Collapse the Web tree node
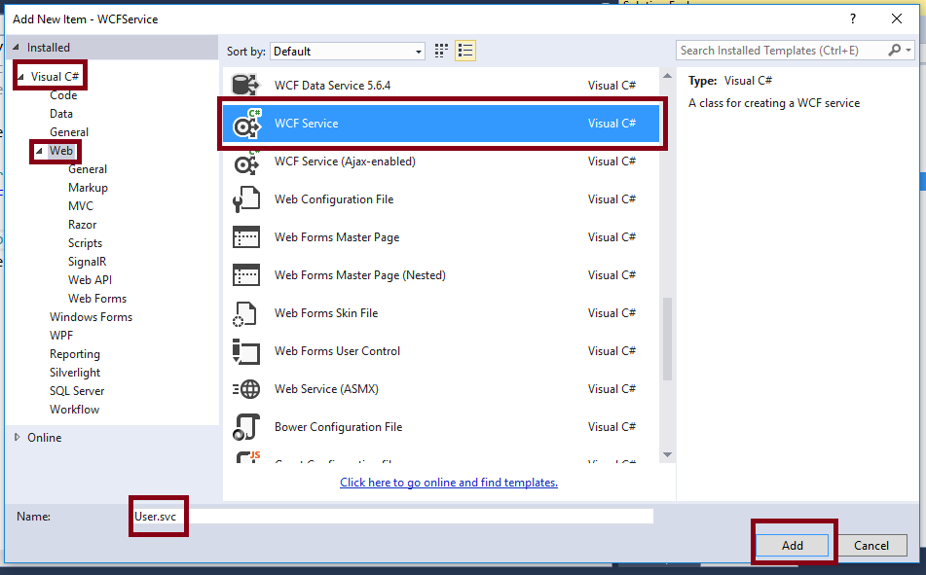This screenshot has height=575, width=926. [x=39, y=151]
